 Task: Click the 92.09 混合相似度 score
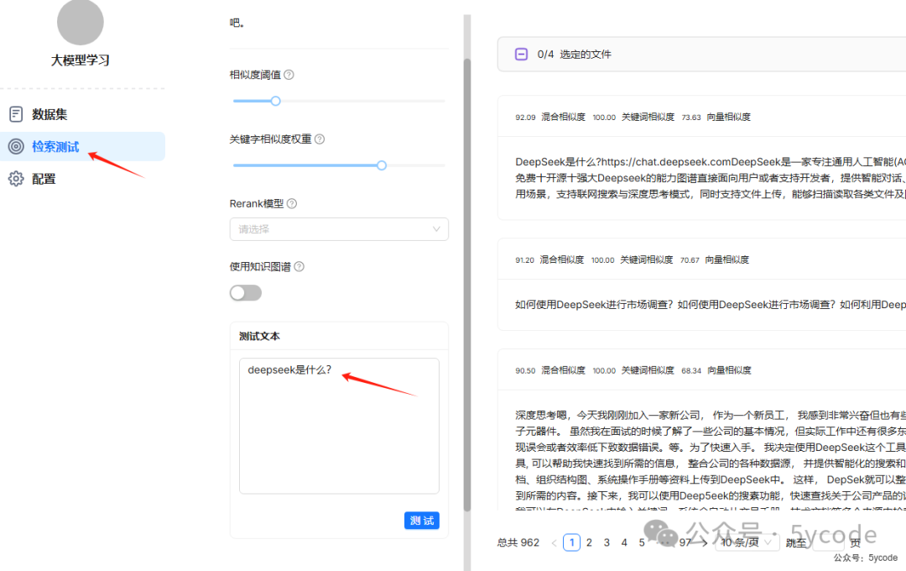(x=550, y=117)
